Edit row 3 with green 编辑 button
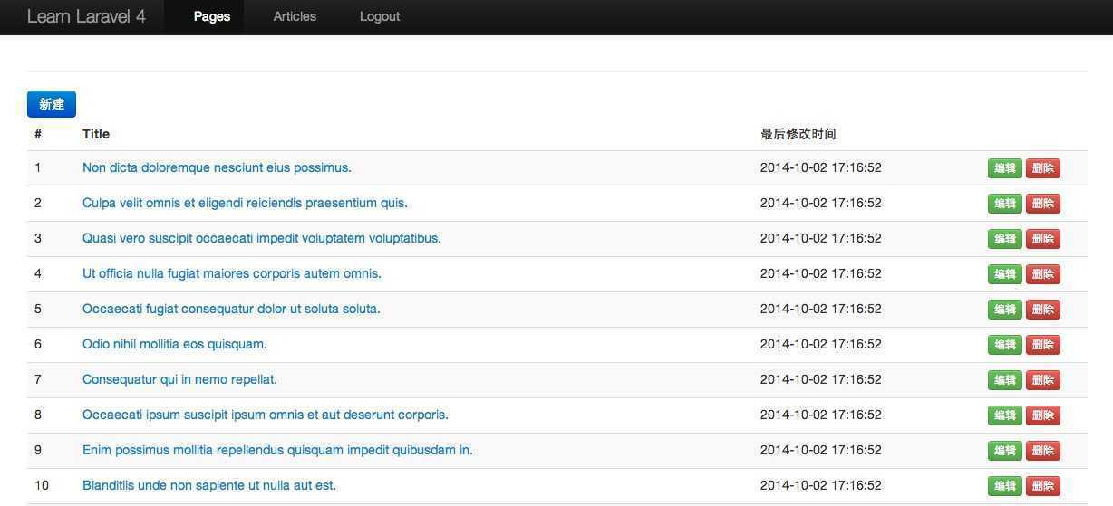1113x506 pixels. click(x=1004, y=239)
